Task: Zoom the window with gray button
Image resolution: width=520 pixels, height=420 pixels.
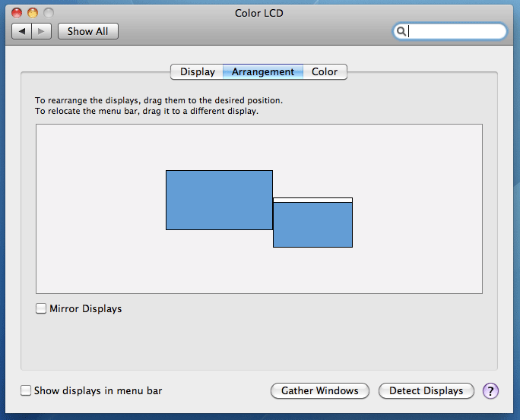Action: tap(49, 13)
